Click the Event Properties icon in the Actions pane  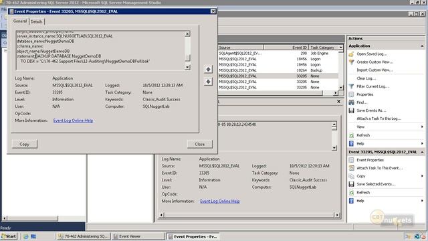[x=351, y=160]
